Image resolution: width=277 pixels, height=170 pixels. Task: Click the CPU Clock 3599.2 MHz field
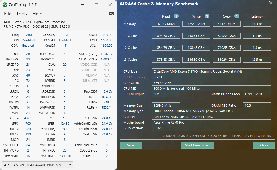point(212,83)
